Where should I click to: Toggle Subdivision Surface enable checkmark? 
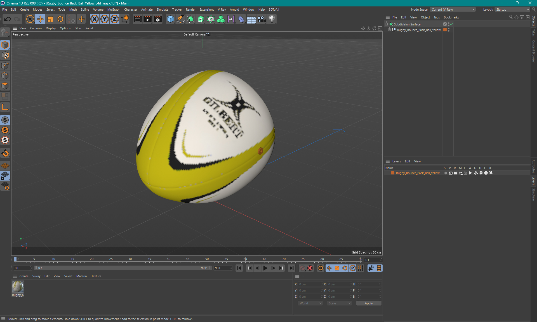pyautogui.click(x=451, y=24)
